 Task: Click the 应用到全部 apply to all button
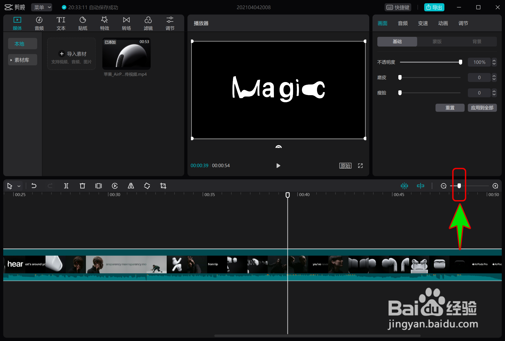click(x=482, y=108)
